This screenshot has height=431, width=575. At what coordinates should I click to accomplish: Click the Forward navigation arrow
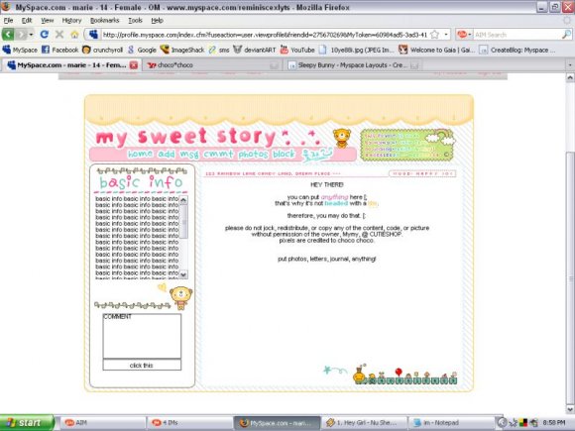(x=21, y=35)
